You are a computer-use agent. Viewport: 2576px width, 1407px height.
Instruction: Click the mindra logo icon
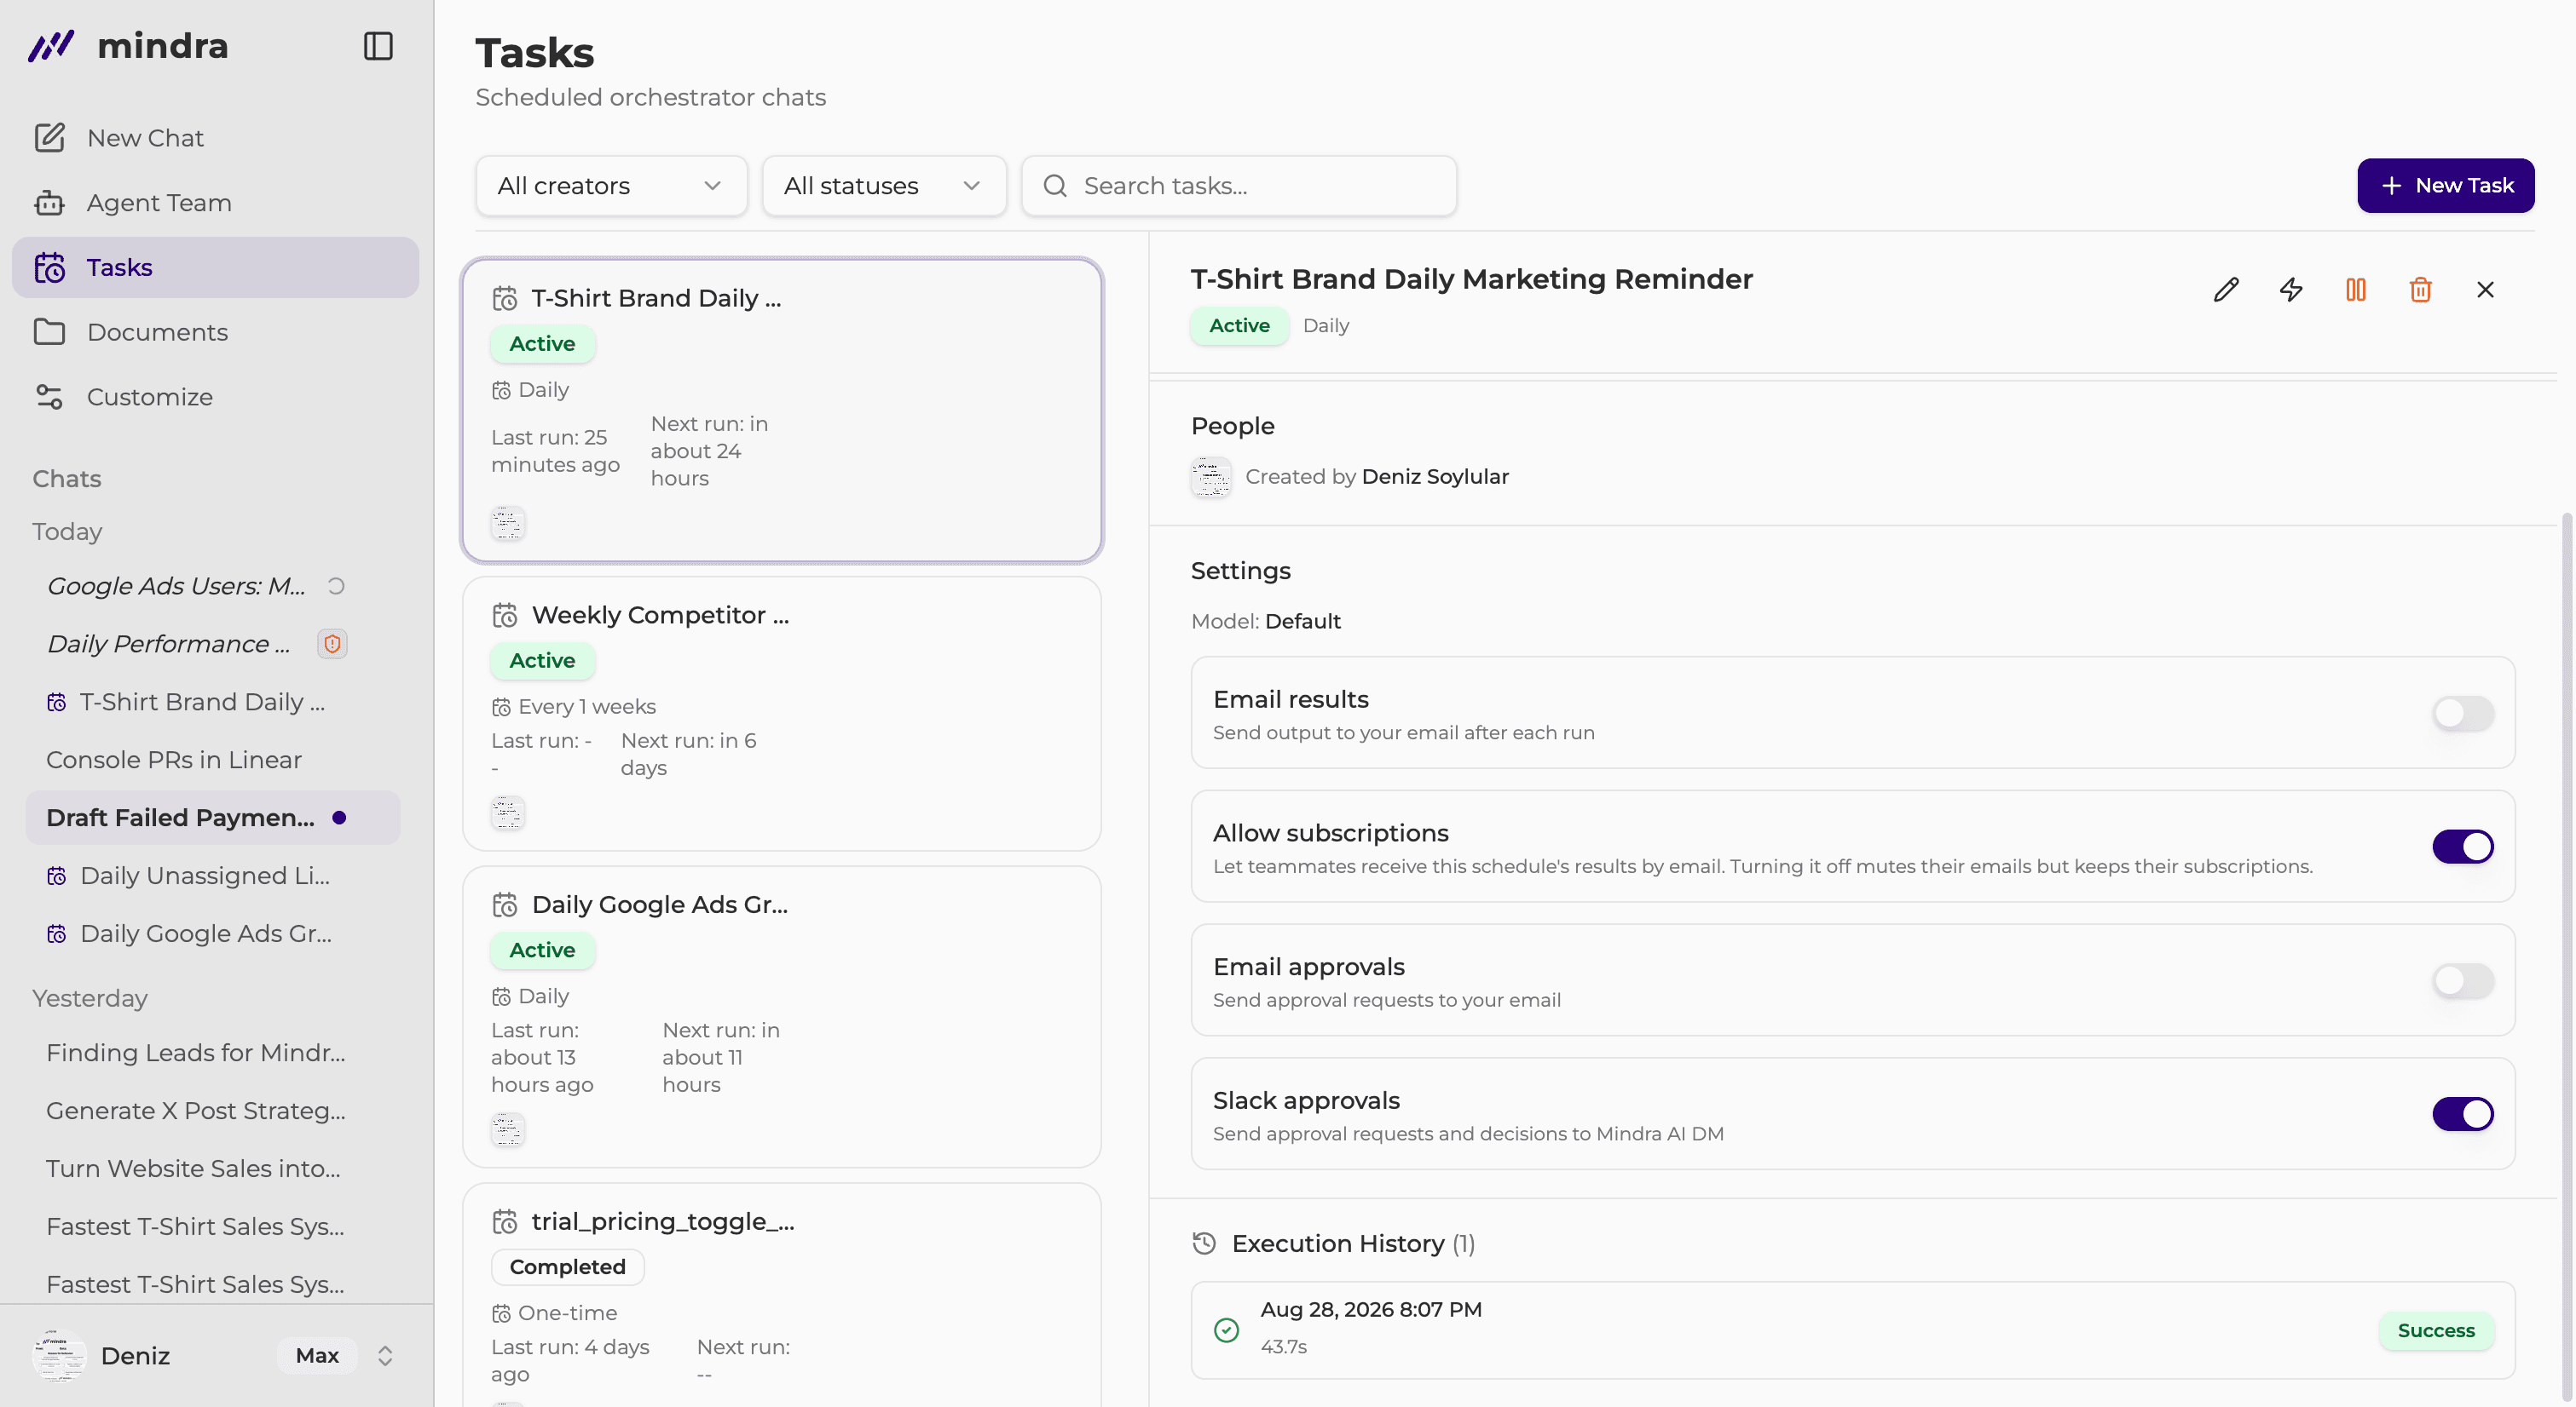click(51, 46)
